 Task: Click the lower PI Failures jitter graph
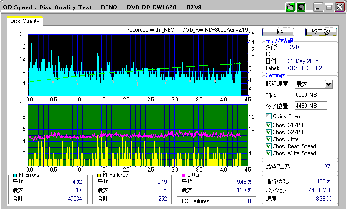coord(135,135)
